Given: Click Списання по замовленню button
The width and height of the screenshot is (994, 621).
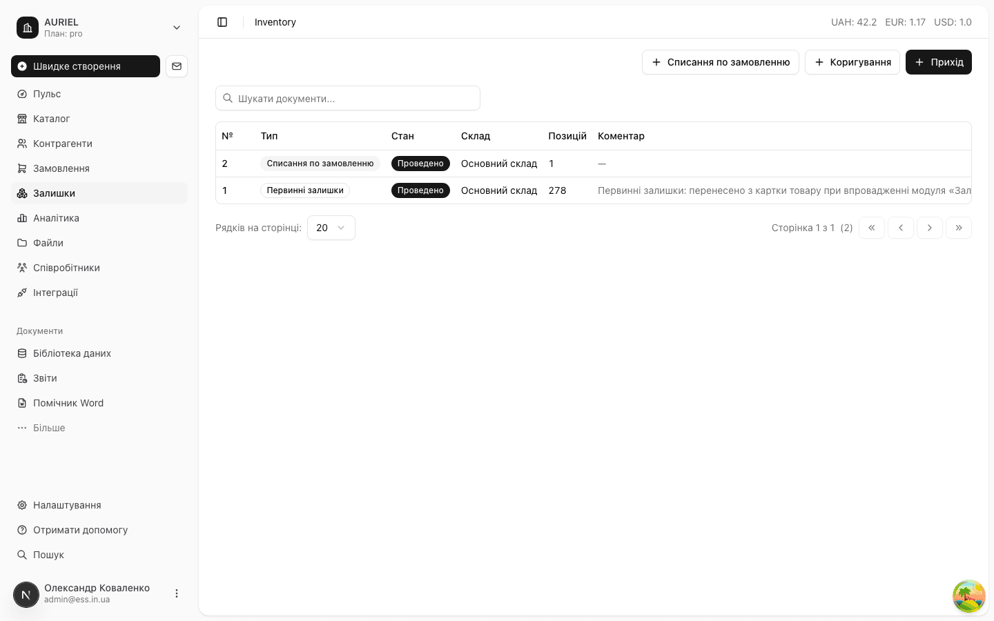Looking at the screenshot, I should point(721,62).
